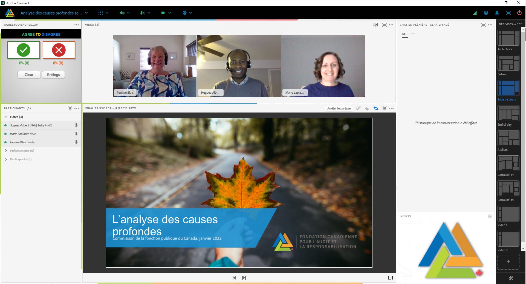Click Arrêter le partage button
This screenshot has height=284, width=526.
[339, 108]
